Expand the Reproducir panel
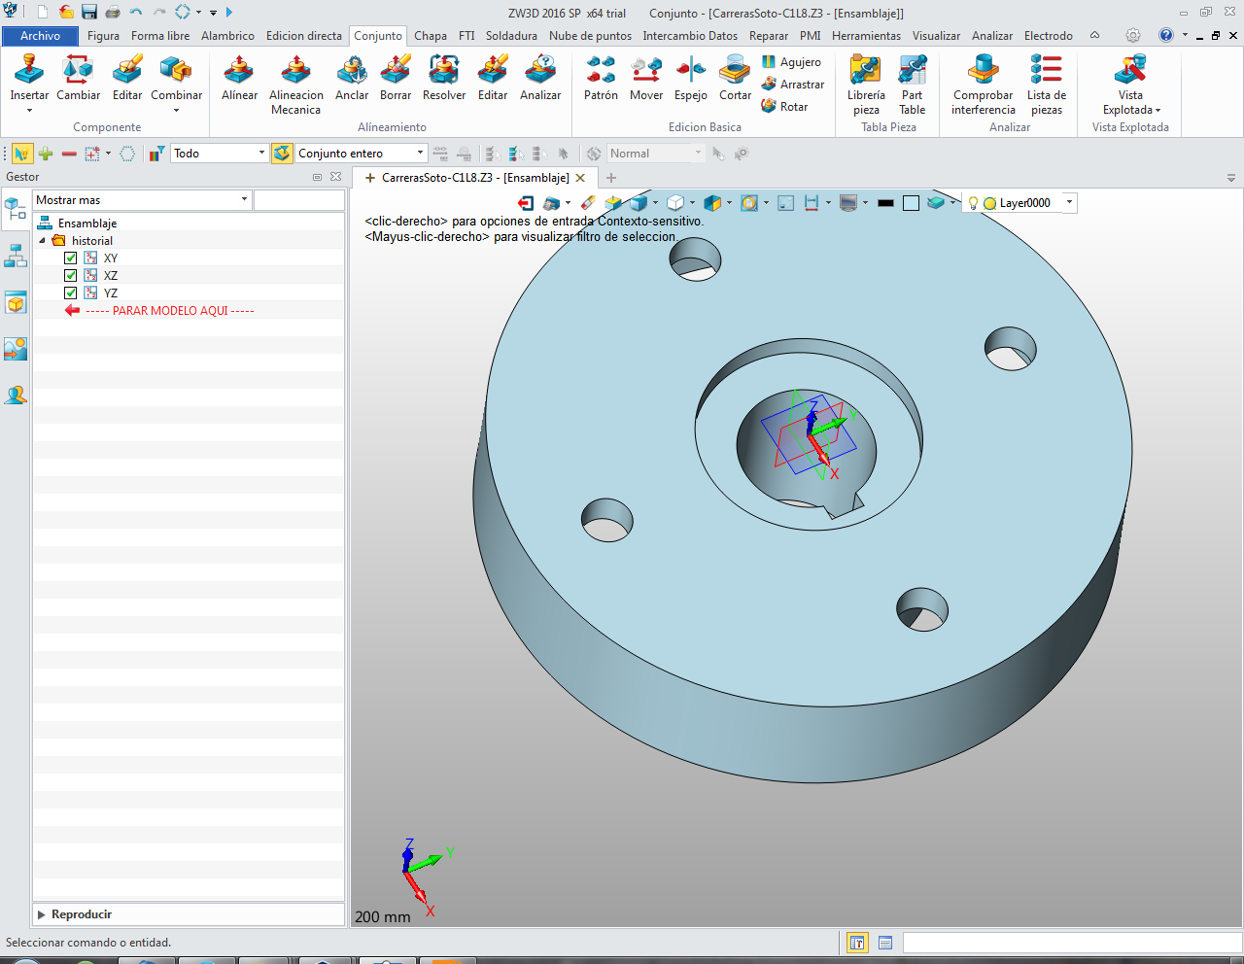This screenshot has height=964, width=1244. 42,914
